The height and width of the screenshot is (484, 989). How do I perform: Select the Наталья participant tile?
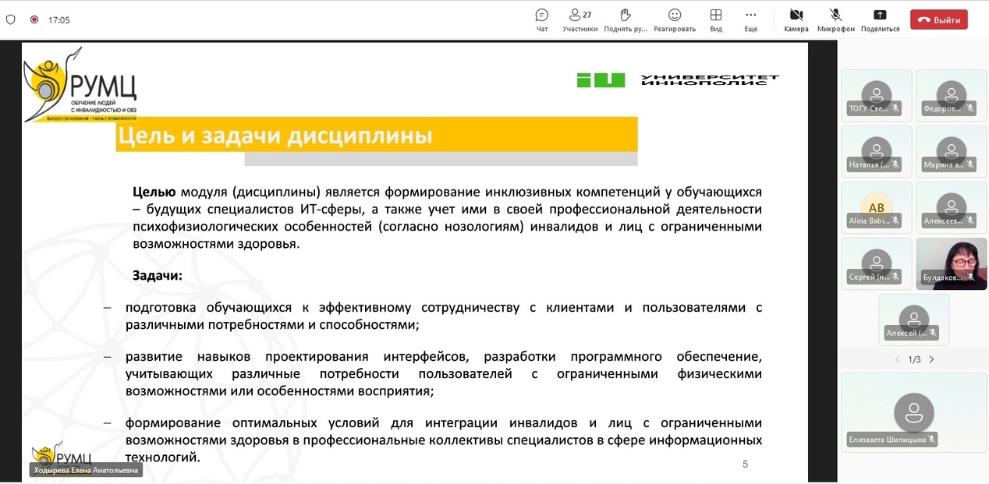[x=877, y=150]
